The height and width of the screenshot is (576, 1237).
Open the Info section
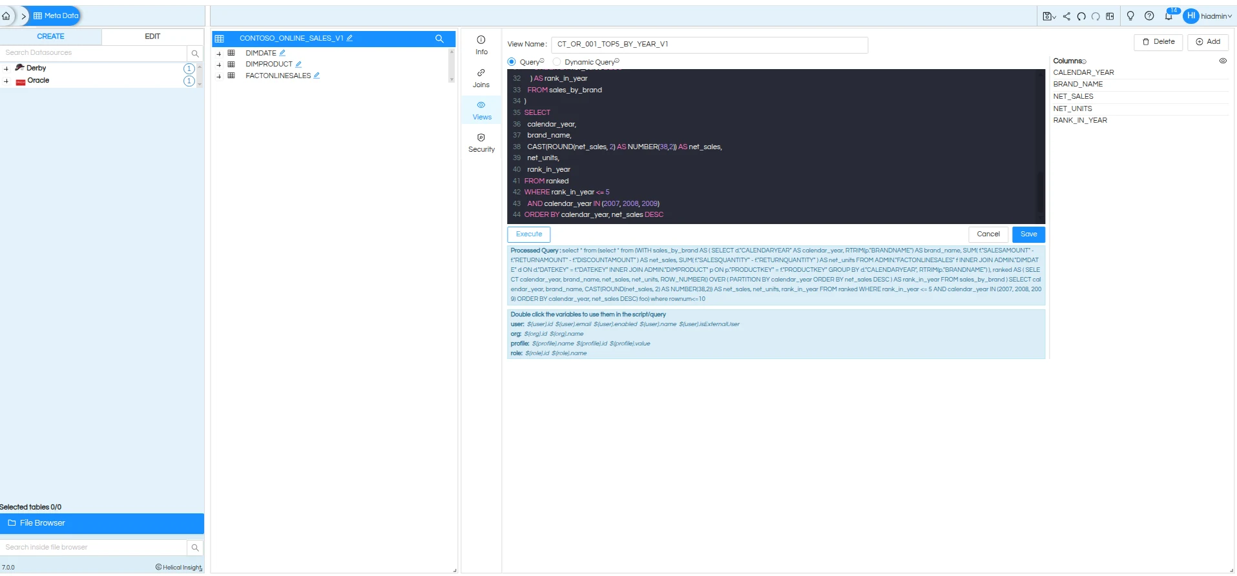481,45
